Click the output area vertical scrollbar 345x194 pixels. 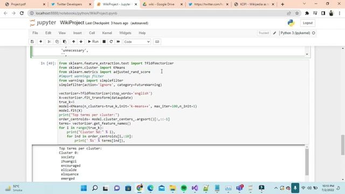tap(307, 162)
